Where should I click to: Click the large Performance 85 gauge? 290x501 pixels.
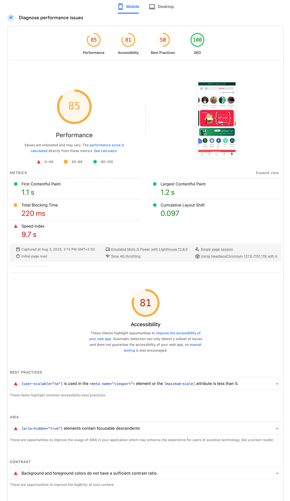pos(74,107)
